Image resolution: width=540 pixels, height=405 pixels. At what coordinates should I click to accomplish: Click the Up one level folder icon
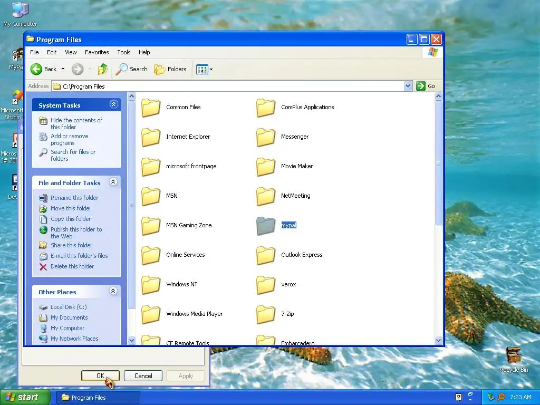[102, 69]
